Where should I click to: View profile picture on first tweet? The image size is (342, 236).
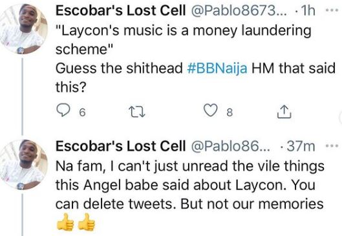(x=23, y=29)
